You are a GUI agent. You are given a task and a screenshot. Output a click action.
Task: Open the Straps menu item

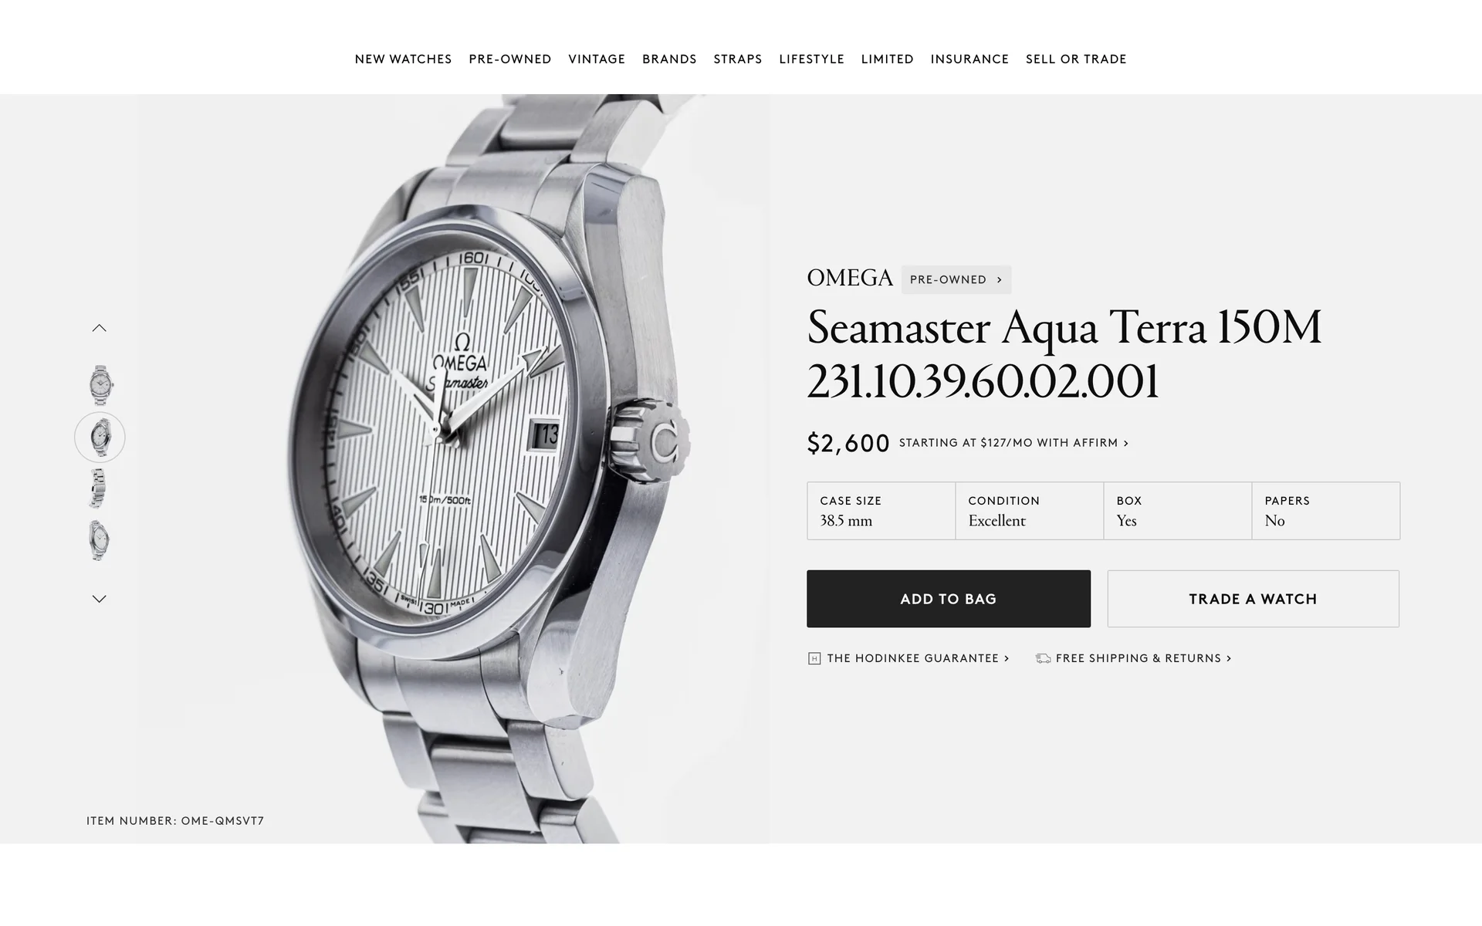pyautogui.click(x=738, y=59)
